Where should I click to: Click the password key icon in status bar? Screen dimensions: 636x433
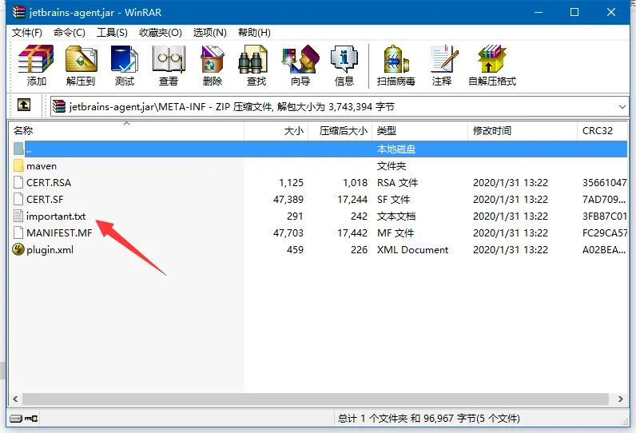pyautogui.click(x=31, y=419)
